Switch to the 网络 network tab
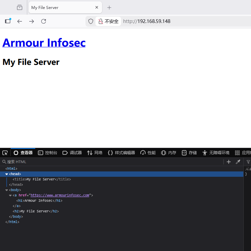This screenshot has width=251, height=251. [95, 153]
